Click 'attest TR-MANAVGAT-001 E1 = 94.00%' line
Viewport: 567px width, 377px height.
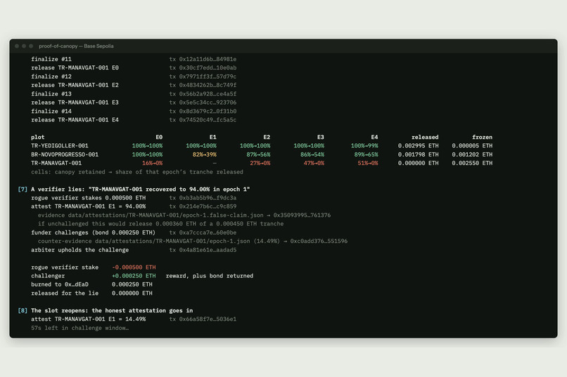coord(88,206)
